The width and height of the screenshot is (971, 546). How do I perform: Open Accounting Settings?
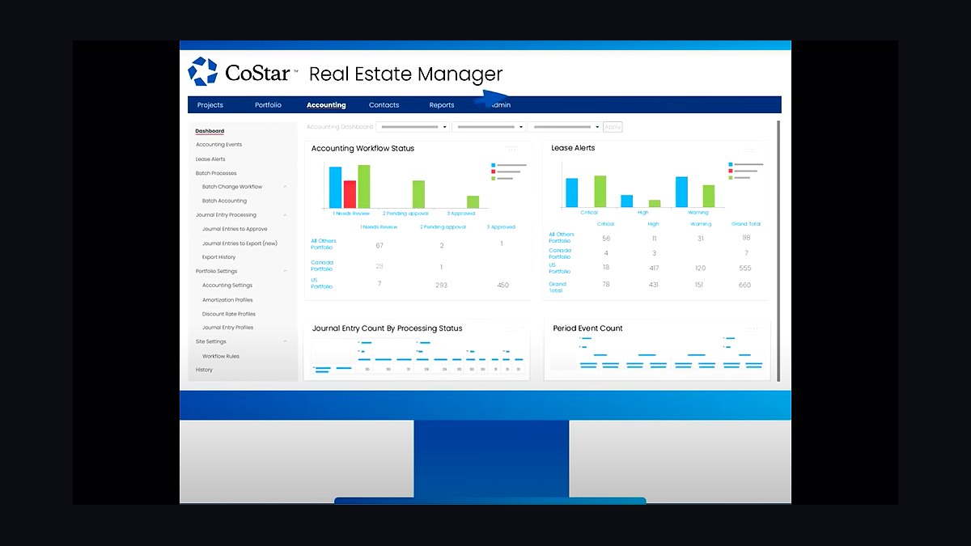pos(227,286)
